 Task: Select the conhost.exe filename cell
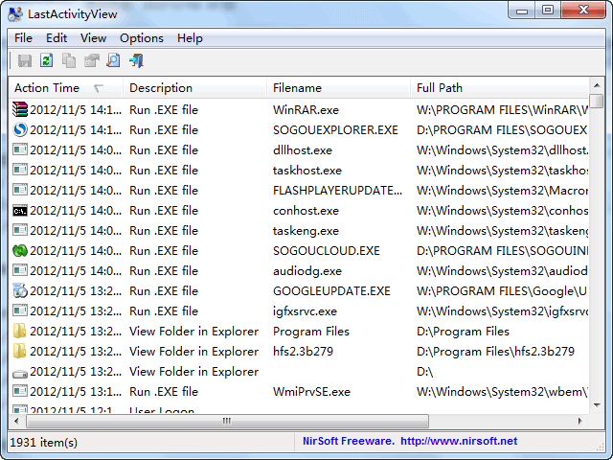pos(306,211)
